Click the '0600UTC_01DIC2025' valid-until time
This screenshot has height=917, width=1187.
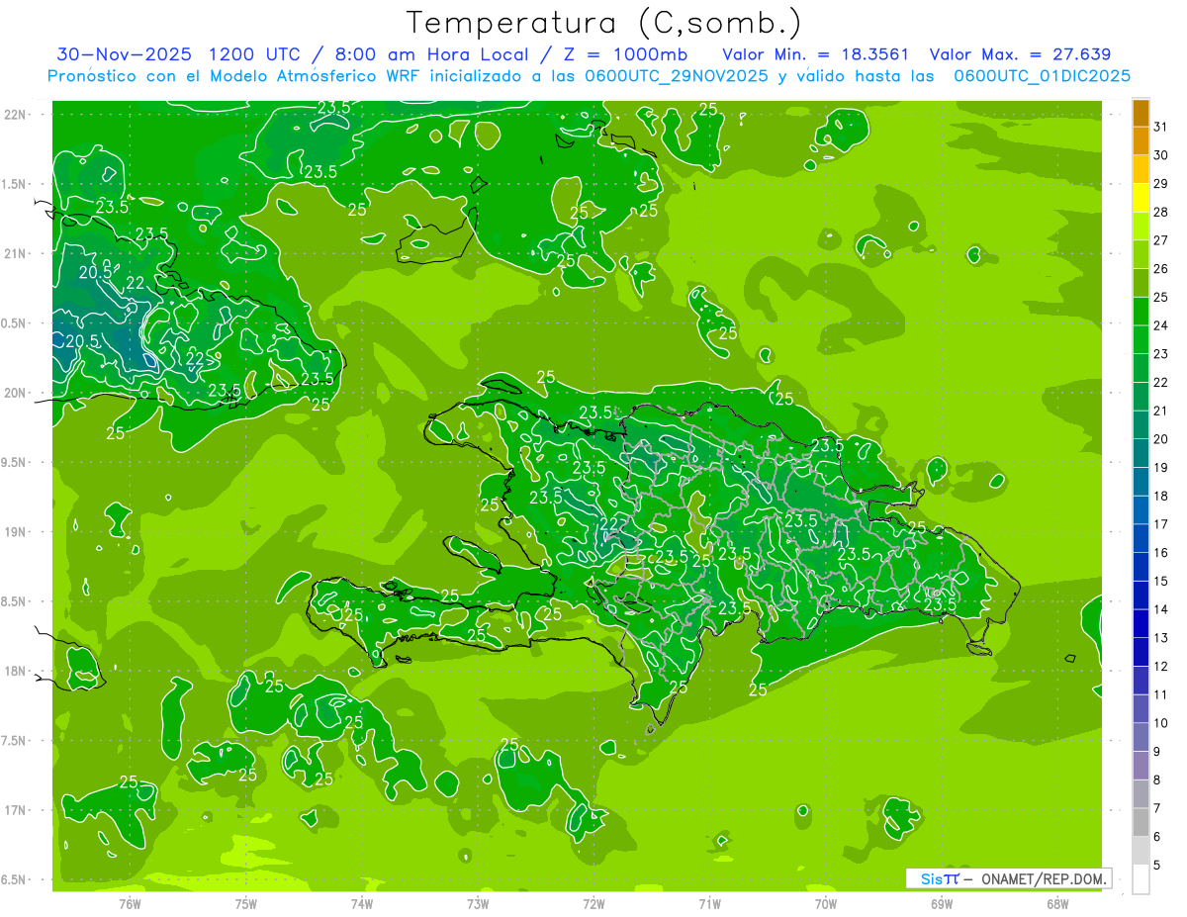(x=1042, y=76)
